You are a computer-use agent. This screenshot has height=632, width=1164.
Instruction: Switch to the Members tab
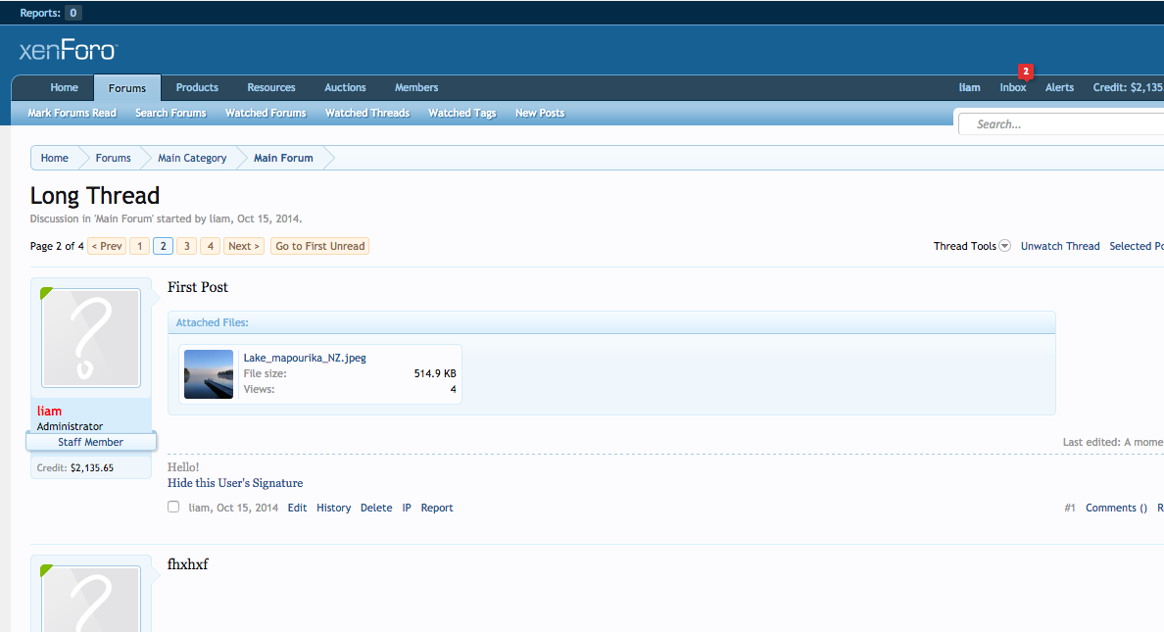[x=415, y=87]
